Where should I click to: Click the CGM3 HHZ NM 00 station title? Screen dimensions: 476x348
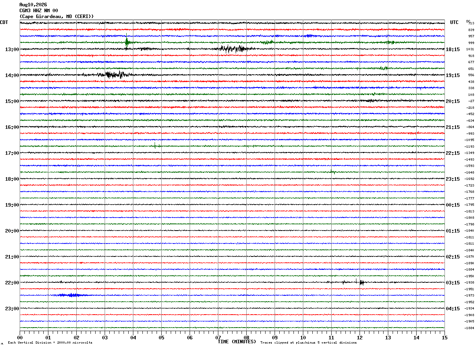(x=39, y=11)
